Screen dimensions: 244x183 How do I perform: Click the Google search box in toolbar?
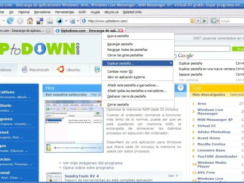(232, 21)
